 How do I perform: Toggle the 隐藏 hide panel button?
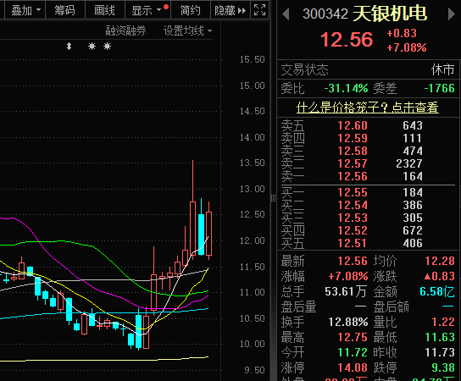pyautogui.click(x=230, y=10)
